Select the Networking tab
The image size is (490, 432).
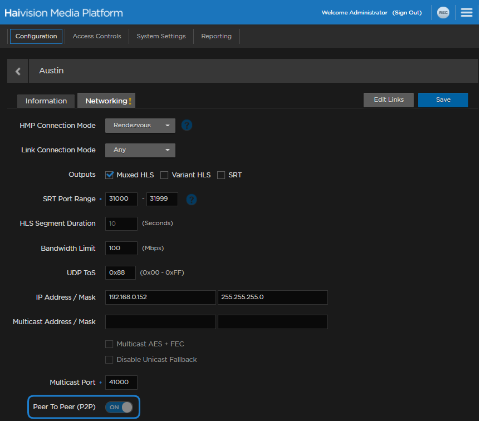click(x=107, y=101)
